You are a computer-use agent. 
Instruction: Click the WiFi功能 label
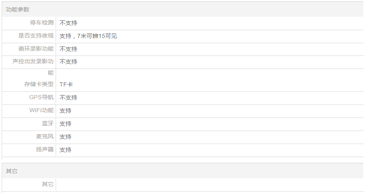41,111
